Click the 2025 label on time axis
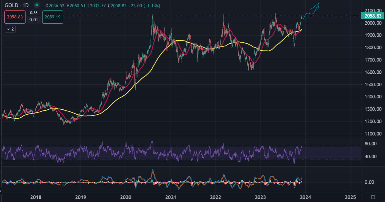Image resolution: width=385 pixels, height=202 pixels. pos(350,197)
